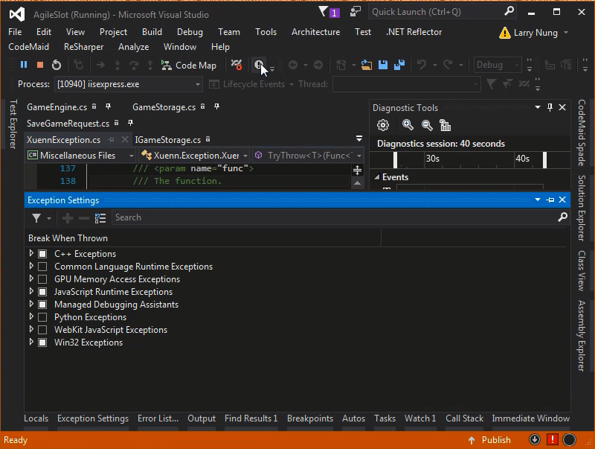Expand the Win32 Exceptions node
The image size is (595, 449).
(x=31, y=342)
